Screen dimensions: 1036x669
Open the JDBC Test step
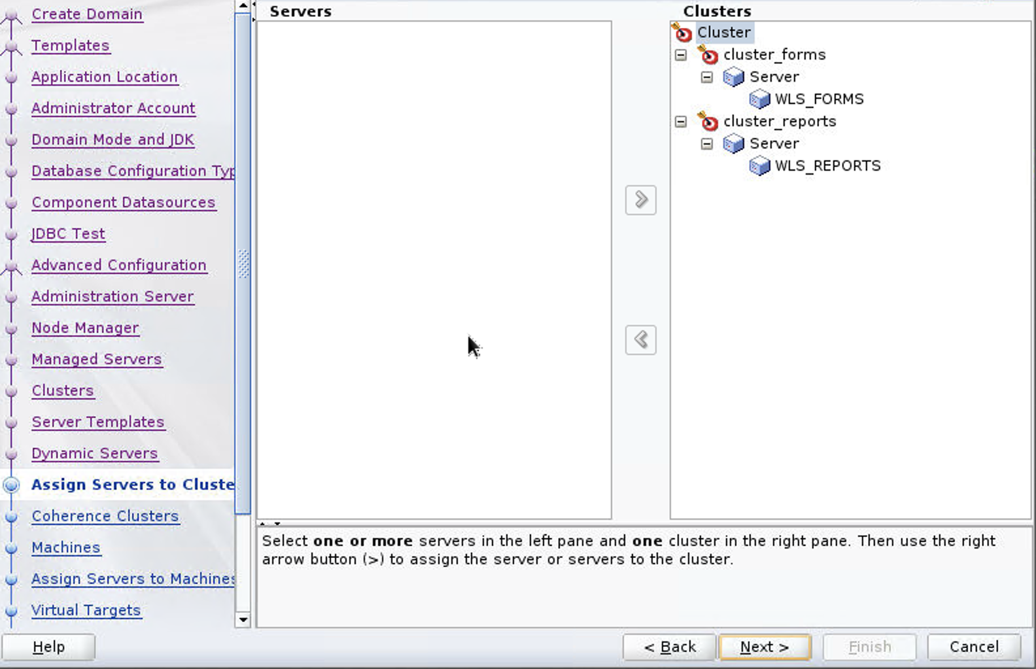pos(68,233)
